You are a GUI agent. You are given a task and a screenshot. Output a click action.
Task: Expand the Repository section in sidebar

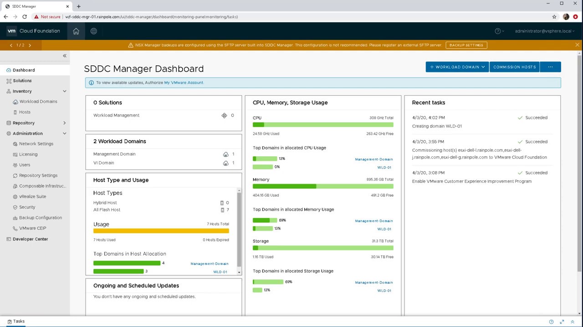(x=64, y=123)
